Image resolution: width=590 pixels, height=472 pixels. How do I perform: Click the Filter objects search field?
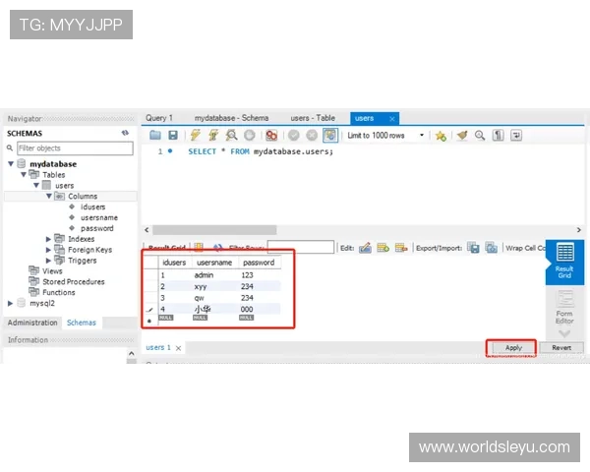pyautogui.click(x=74, y=148)
